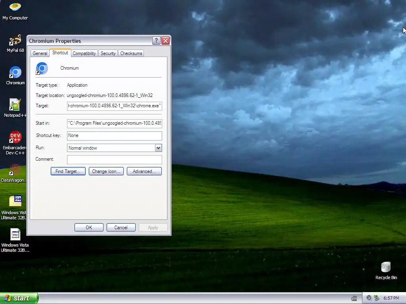Select DataWagon desktop shortcut
Image resolution: width=406 pixels, height=304 pixels.
pyautogui.click(x=13, y=173)
